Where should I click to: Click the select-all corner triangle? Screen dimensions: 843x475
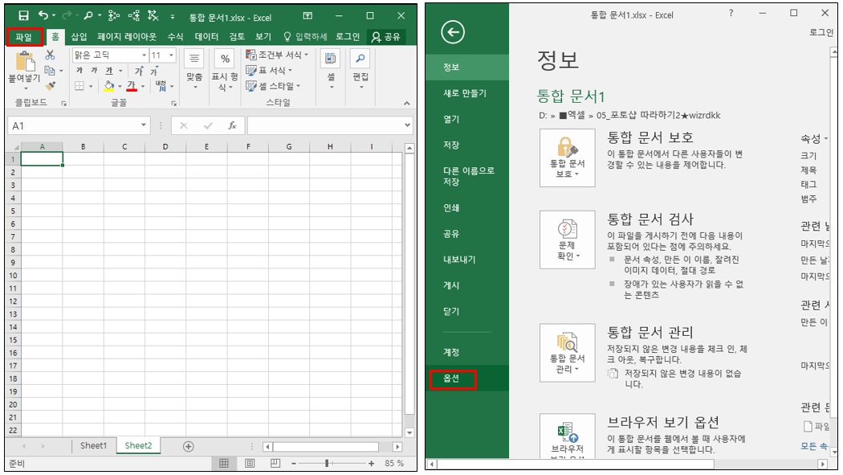pyautogui.click(x=14, y=146)
